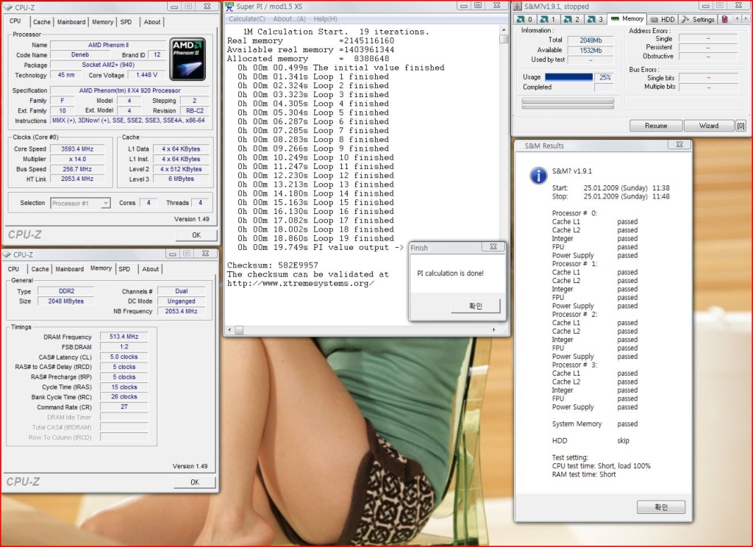Image resolution: width=753 pixels, height=547 pixels.
Task: Open Mainboard tab in the Timings CPU-Z window
Action: (x=70, y=269)
